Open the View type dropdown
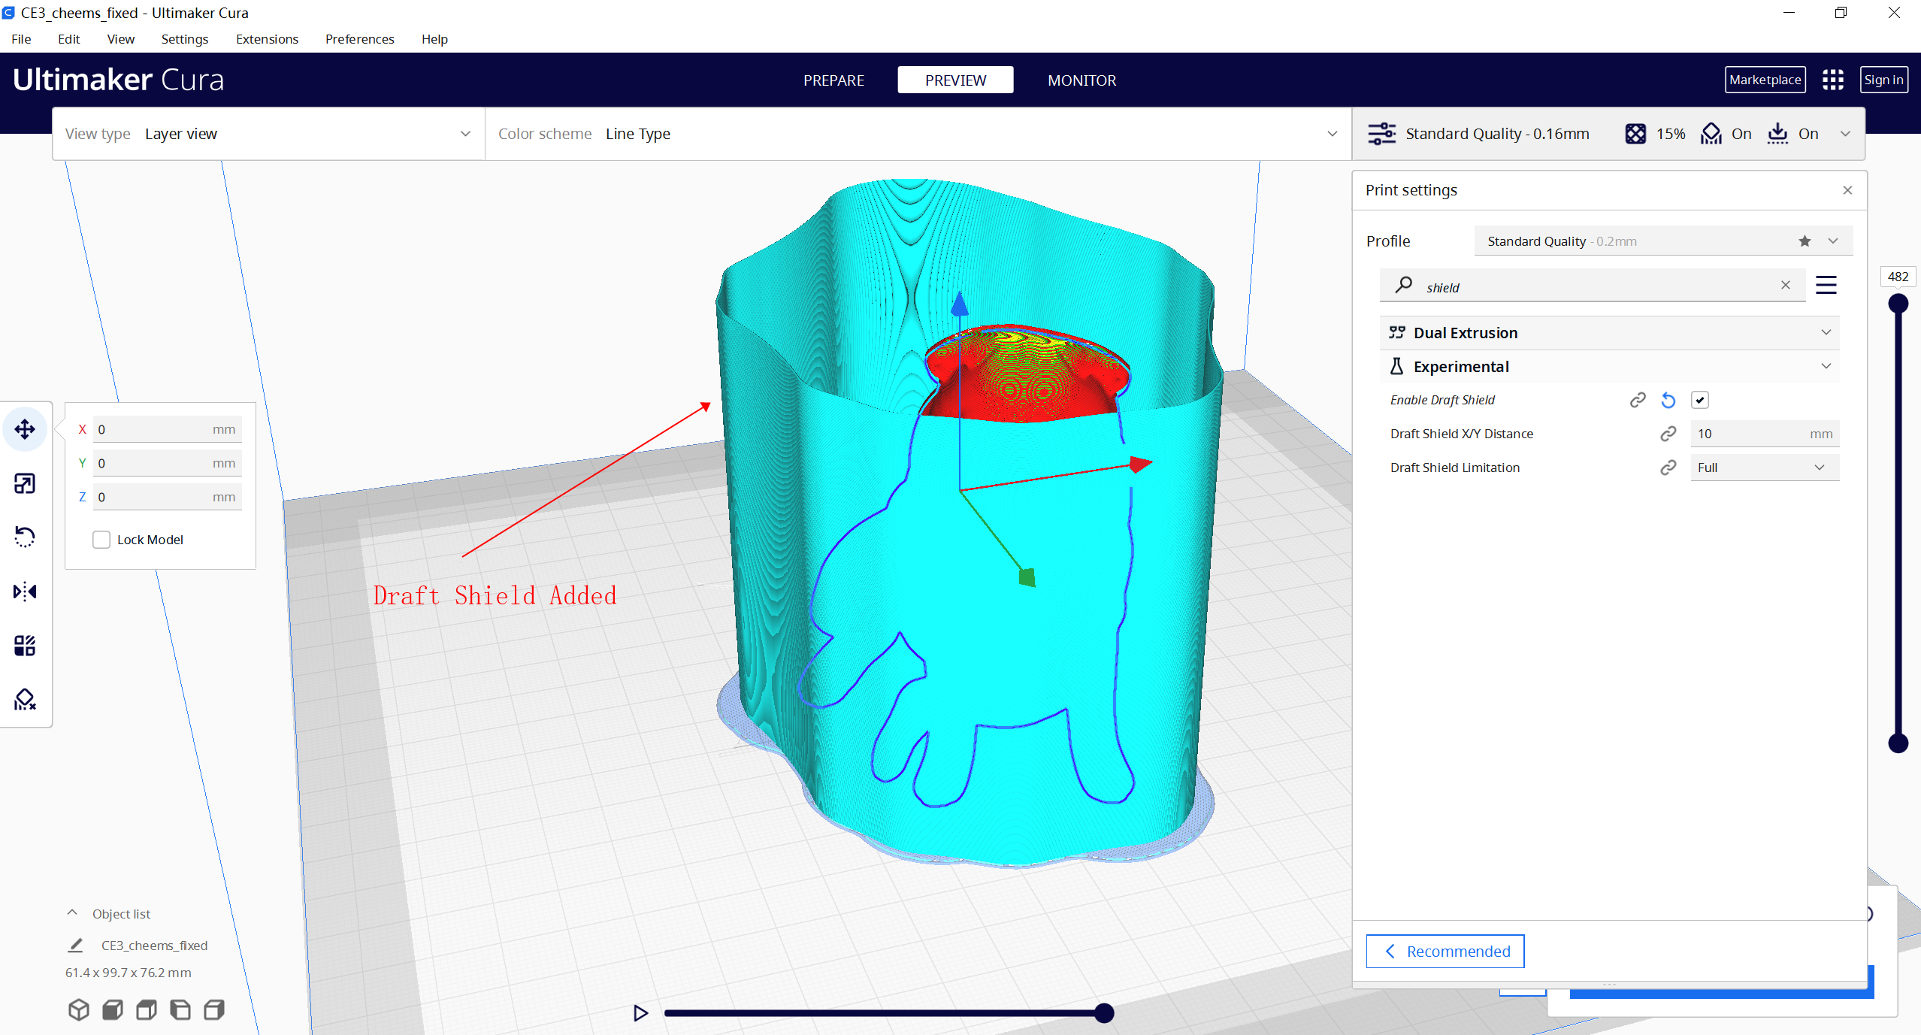The height and width of the screenshot is (1035, 1921). pos(268,134)
